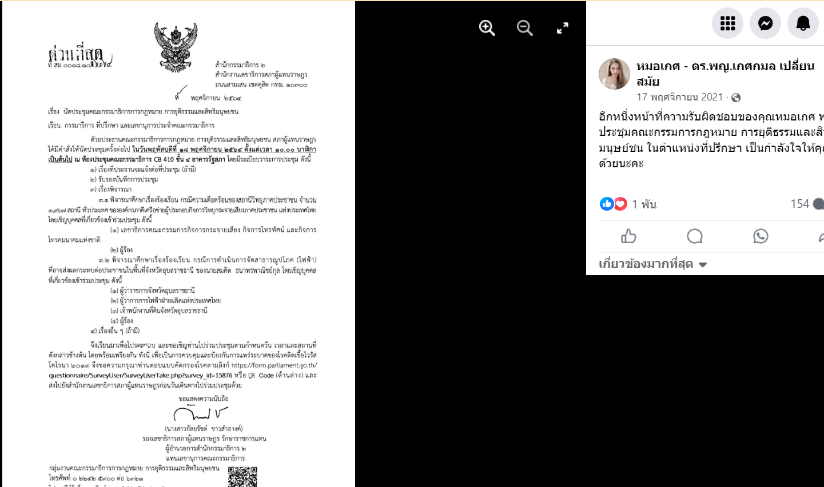Like the post with thumbs-up button
Screen dimensions: 824x487
point(628,236)
